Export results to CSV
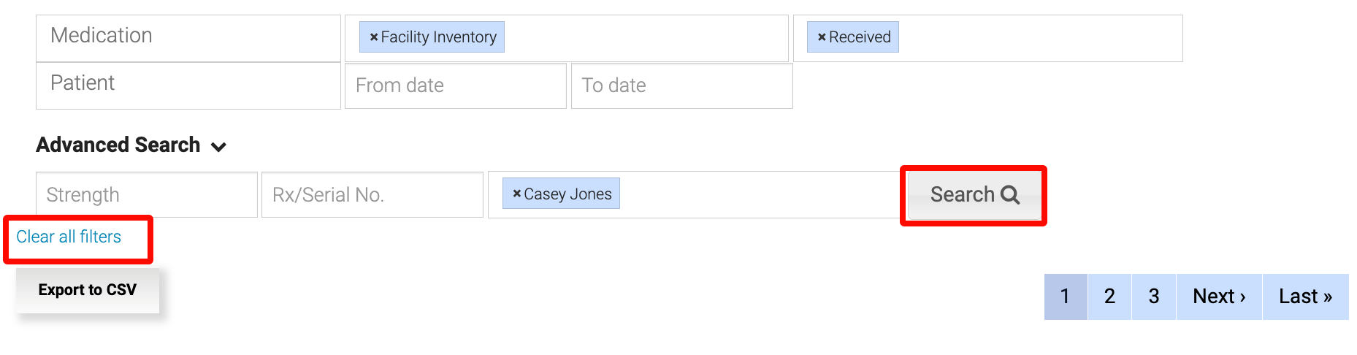The height and width of the screenshot is (355, 1357). [87, 290]
